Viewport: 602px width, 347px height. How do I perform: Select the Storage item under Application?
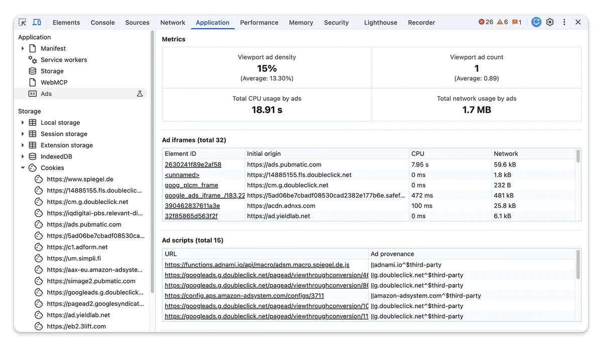[x=52, y=71]
